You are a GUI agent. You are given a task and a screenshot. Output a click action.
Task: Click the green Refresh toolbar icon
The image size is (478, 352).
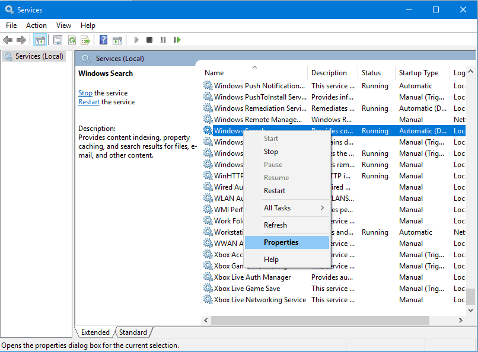coord(72,40)
